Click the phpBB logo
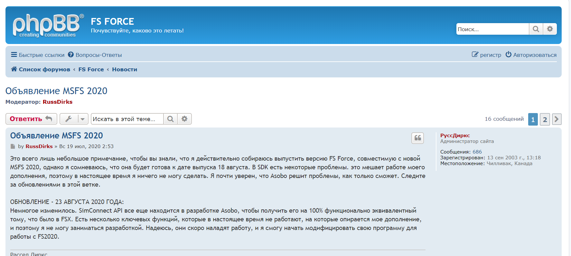The height and width of the screenshot is (256, 571). pyautogui.click(x=48, y=26)
